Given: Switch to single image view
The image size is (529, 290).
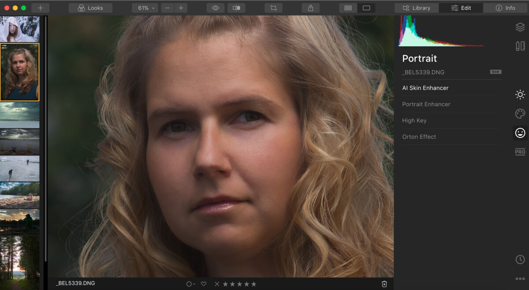Looking at the screenshot, I should pyautogui.click(x=366, y=8).
